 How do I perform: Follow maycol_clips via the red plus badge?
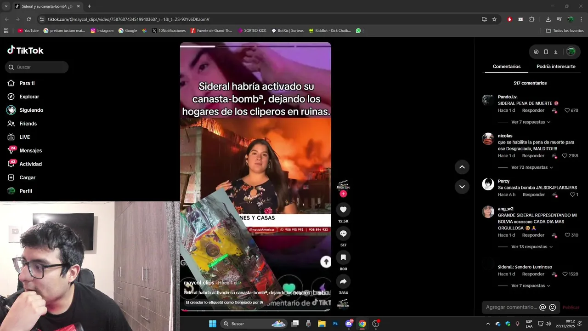(x=343, y=194)
